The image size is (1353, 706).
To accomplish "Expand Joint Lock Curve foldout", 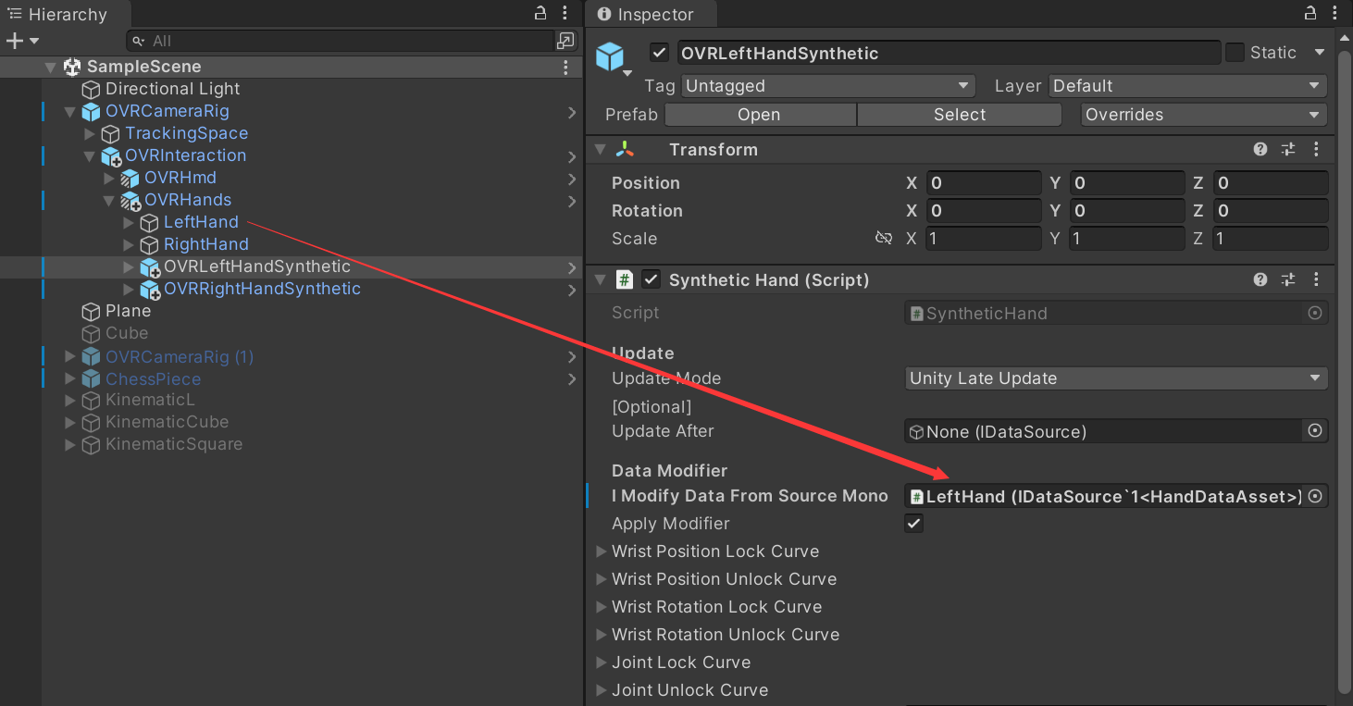I will pos(602,663).
